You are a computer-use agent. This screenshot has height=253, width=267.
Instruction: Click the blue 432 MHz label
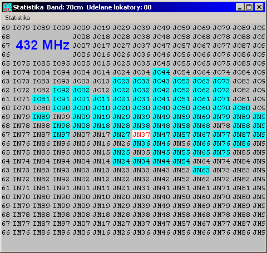pos(43,45)
